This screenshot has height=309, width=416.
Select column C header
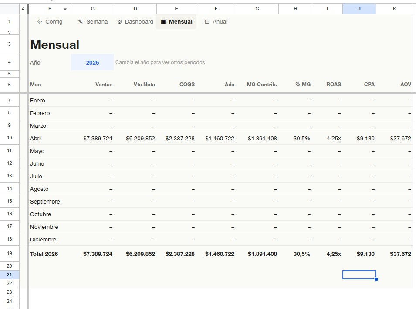click(x=93, y=9)
